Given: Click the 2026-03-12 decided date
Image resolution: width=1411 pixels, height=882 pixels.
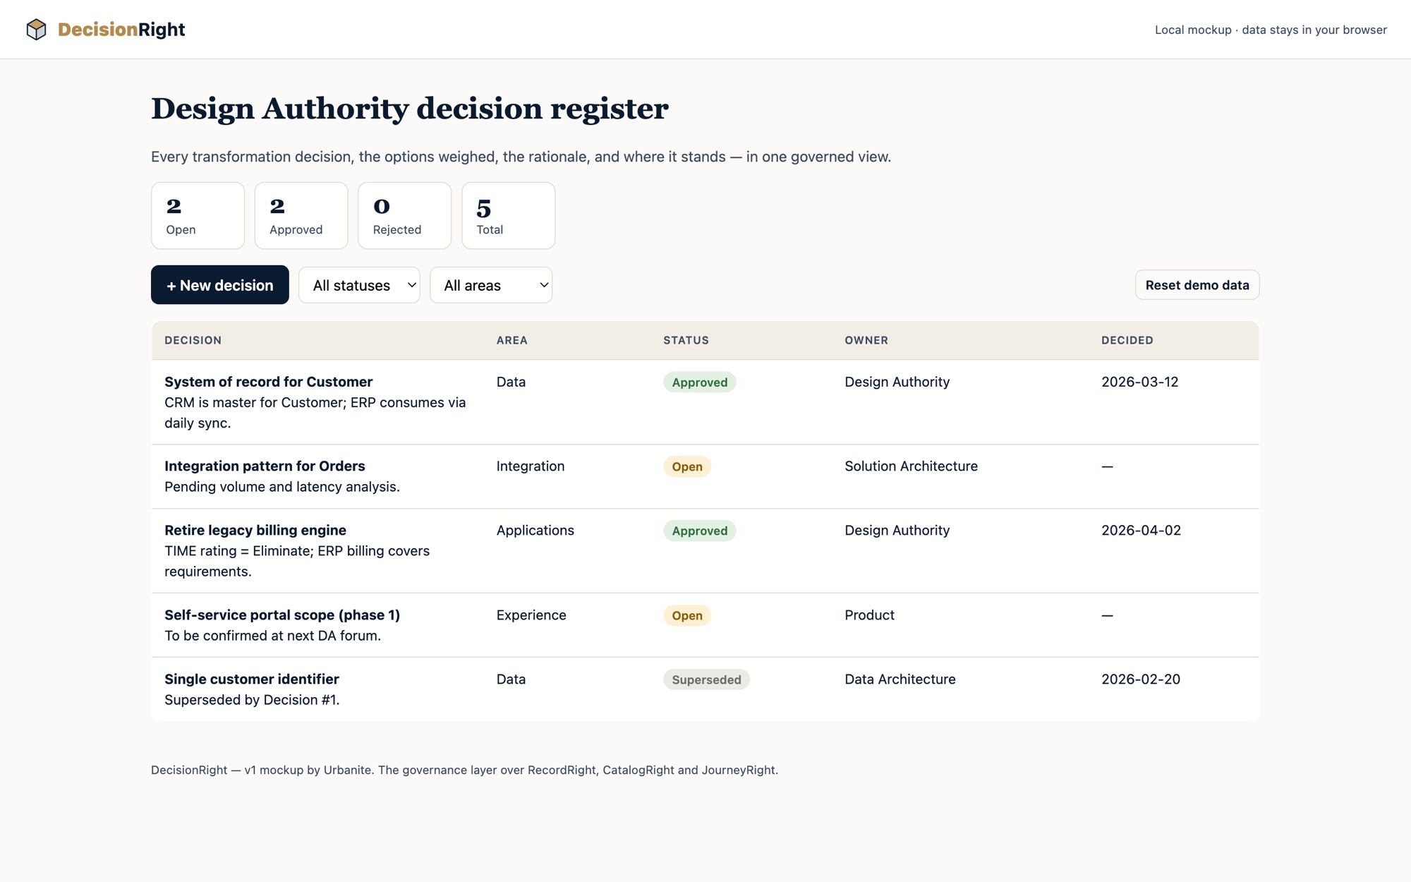Looking at the screenshot, I should [1140, 382].
